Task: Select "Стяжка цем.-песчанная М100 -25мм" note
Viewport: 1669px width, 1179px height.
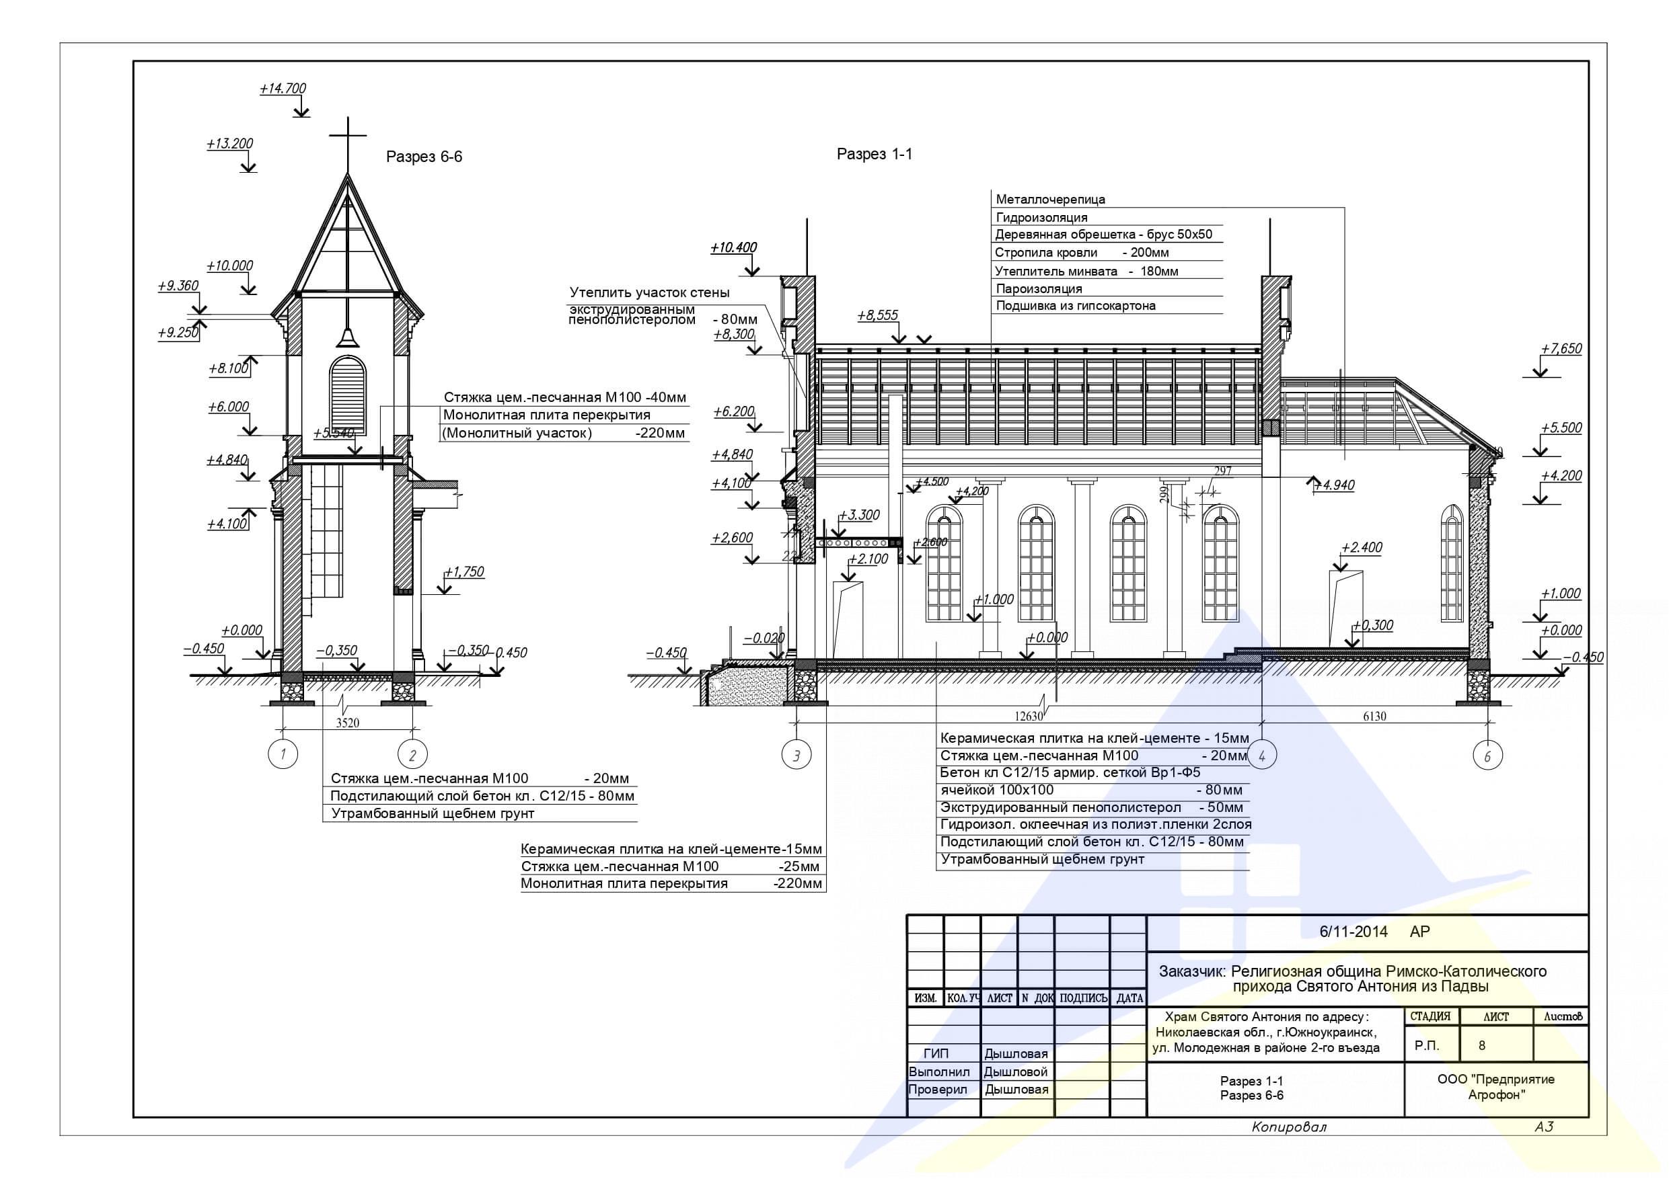Action: point(670,866)
